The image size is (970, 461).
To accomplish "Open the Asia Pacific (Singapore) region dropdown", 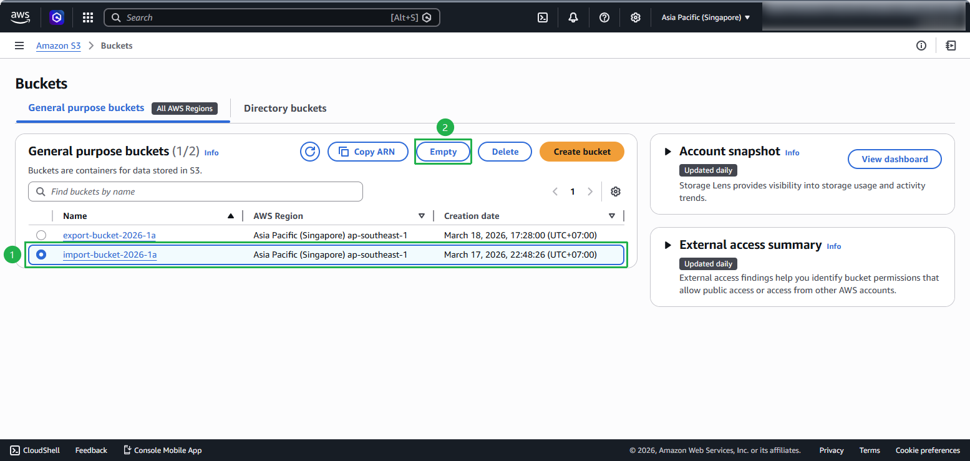I will (x=706, y=17).
